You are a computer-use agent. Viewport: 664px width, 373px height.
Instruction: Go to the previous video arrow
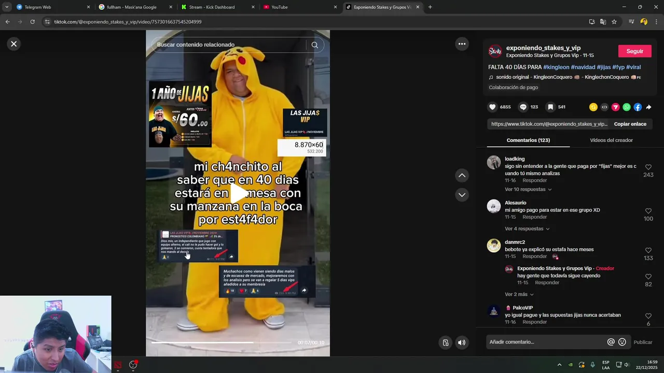[x=462, y=176]
